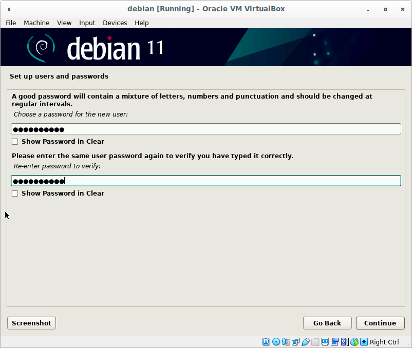This screenshot has height=348, width=412.
Task: Click the audio status bar icon
Action: [286, 342]
